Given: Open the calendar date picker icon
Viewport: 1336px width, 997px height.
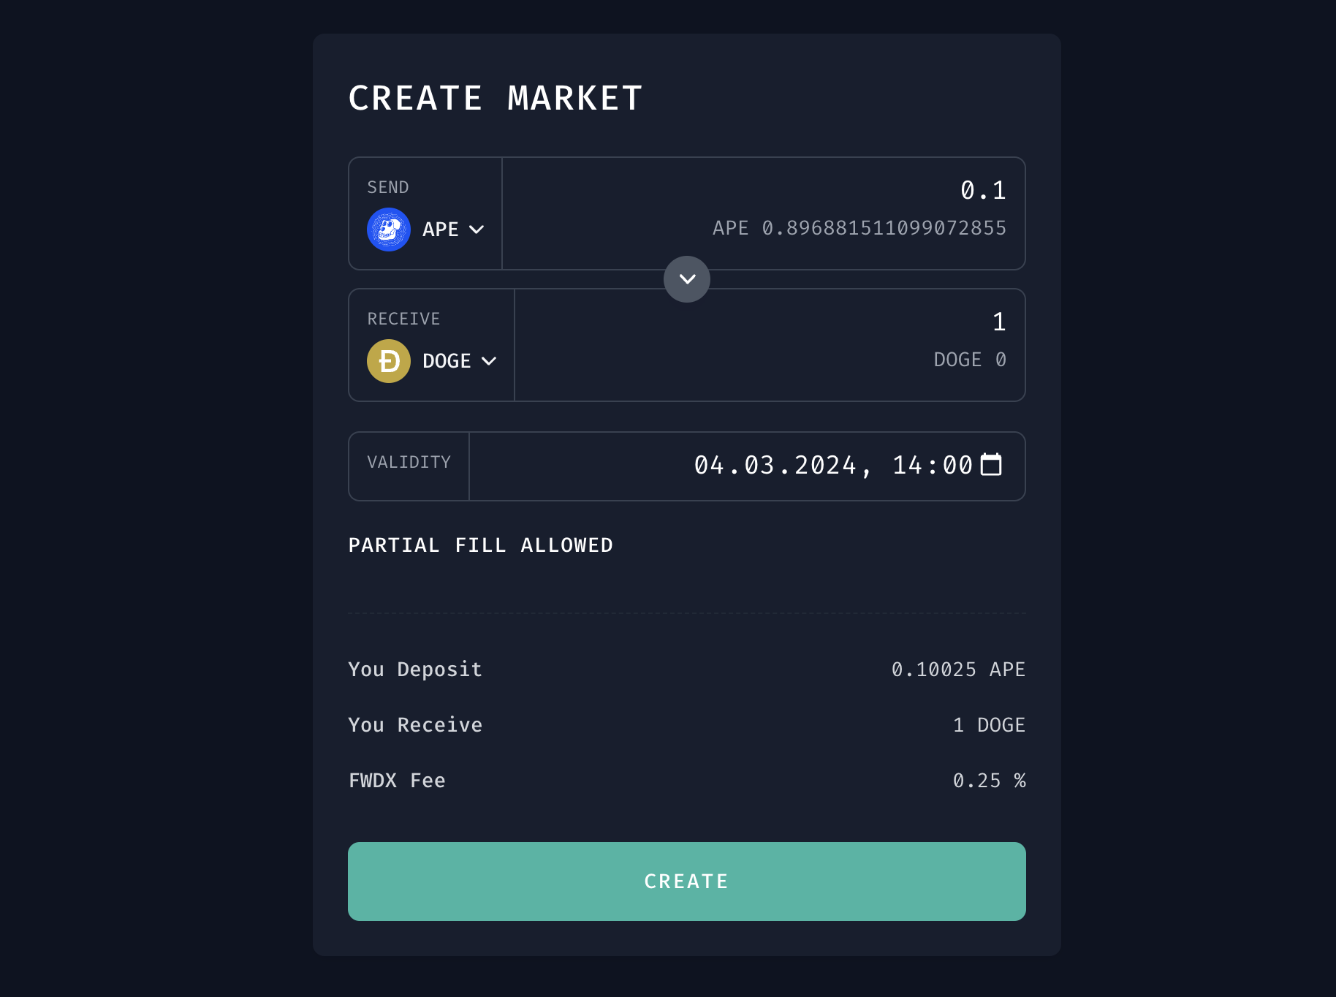Looking at the screenshot, I should [990, 465].
